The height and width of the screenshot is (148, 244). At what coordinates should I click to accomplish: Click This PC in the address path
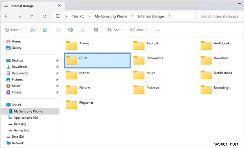78,16
